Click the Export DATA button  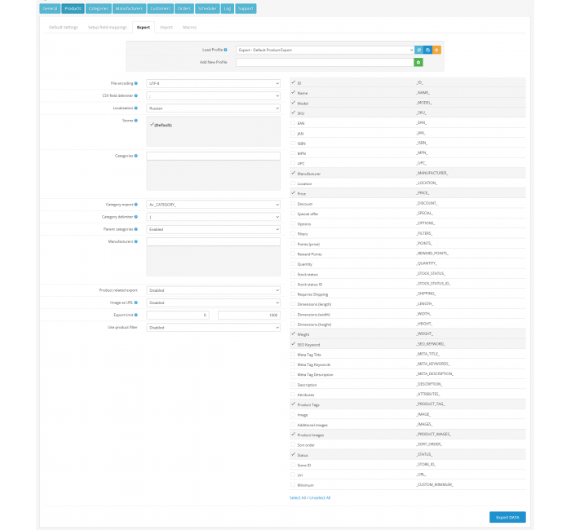pos(507,517)
